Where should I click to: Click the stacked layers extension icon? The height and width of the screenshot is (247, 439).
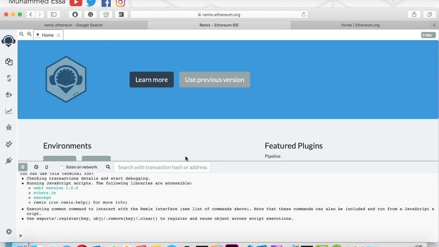[x=121, y=14]
